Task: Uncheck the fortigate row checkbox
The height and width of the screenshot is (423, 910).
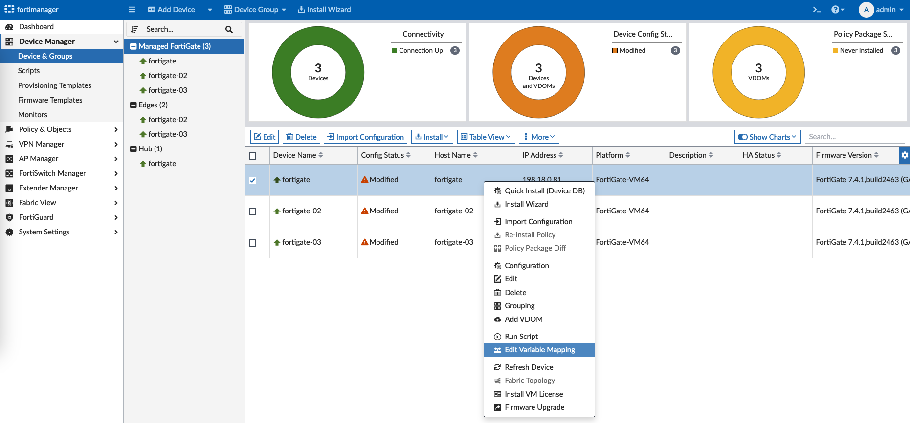Action: (x=253, y=180)
